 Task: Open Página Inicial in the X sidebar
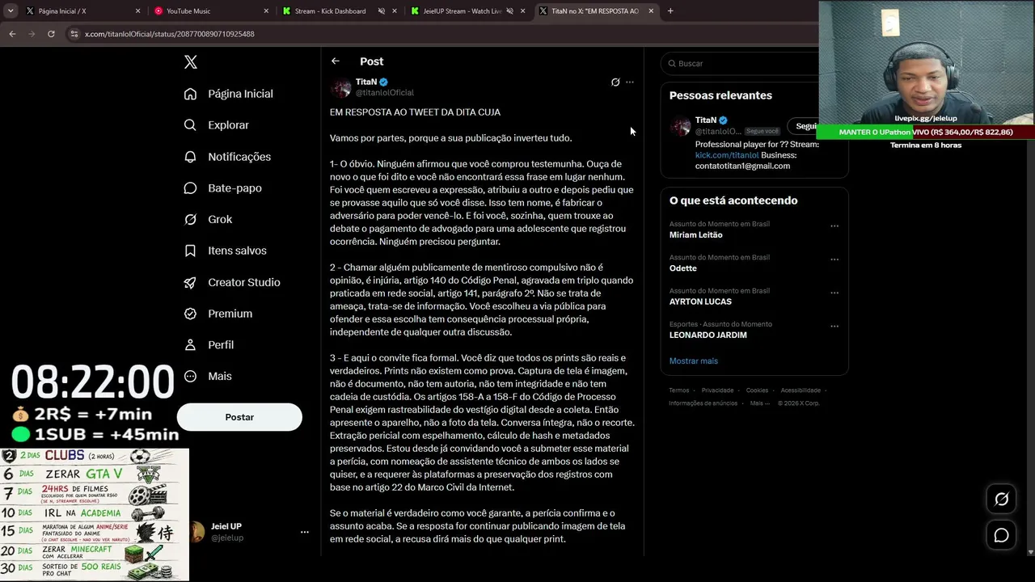[x=229, y=94]
